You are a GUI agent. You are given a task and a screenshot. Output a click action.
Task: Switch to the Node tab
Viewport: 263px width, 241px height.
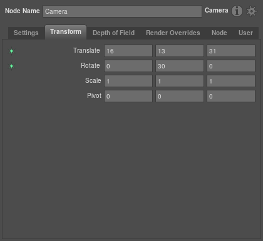219,33
